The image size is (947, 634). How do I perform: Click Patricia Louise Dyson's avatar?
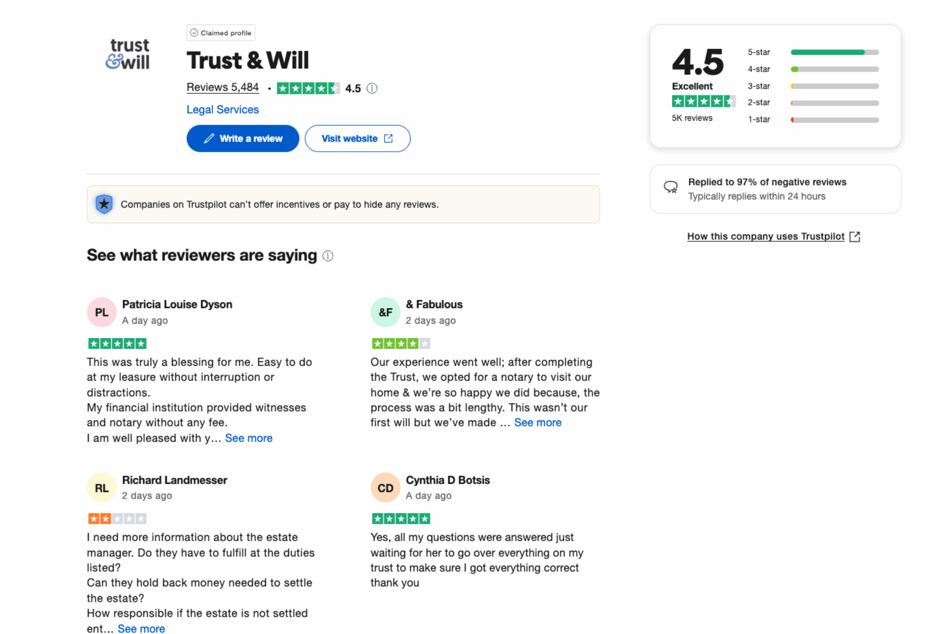coord(101,312)
